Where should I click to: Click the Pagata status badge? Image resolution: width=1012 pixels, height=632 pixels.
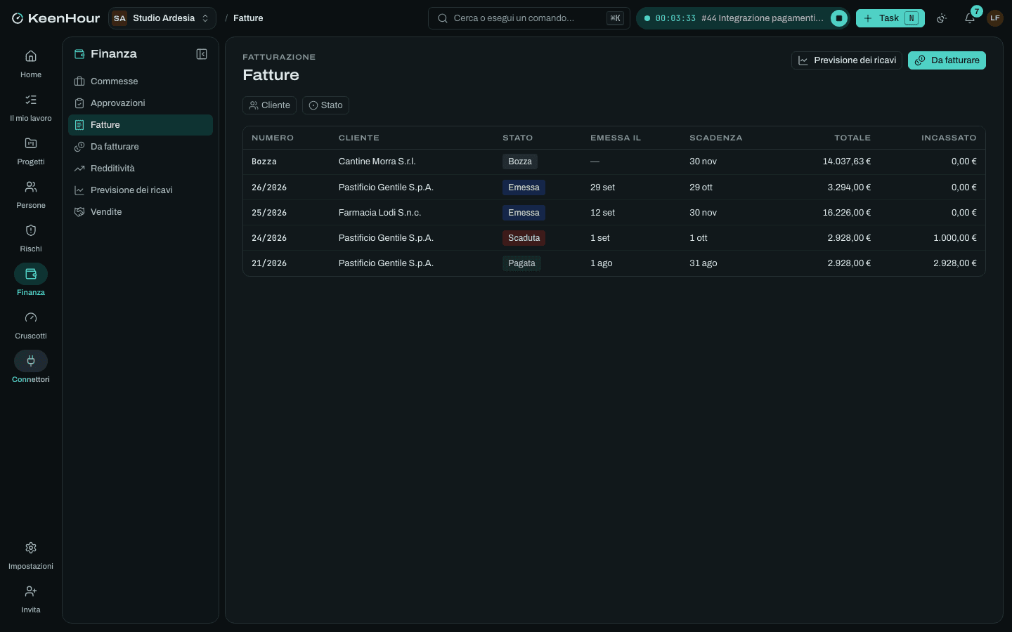coord(521,263)
